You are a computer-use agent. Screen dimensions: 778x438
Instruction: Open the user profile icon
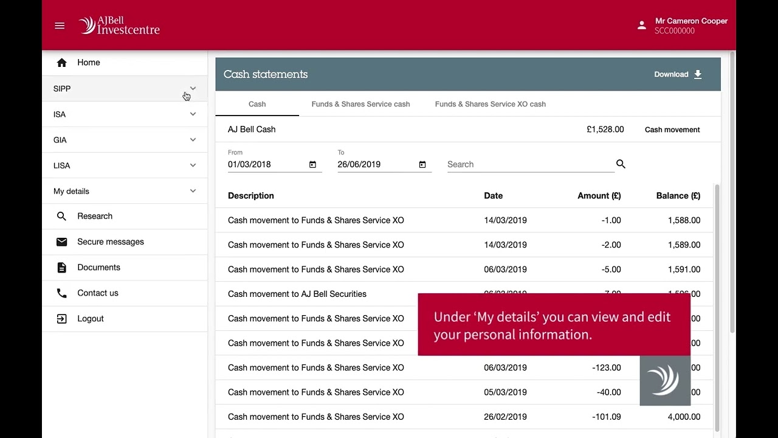tap(641, 26)
